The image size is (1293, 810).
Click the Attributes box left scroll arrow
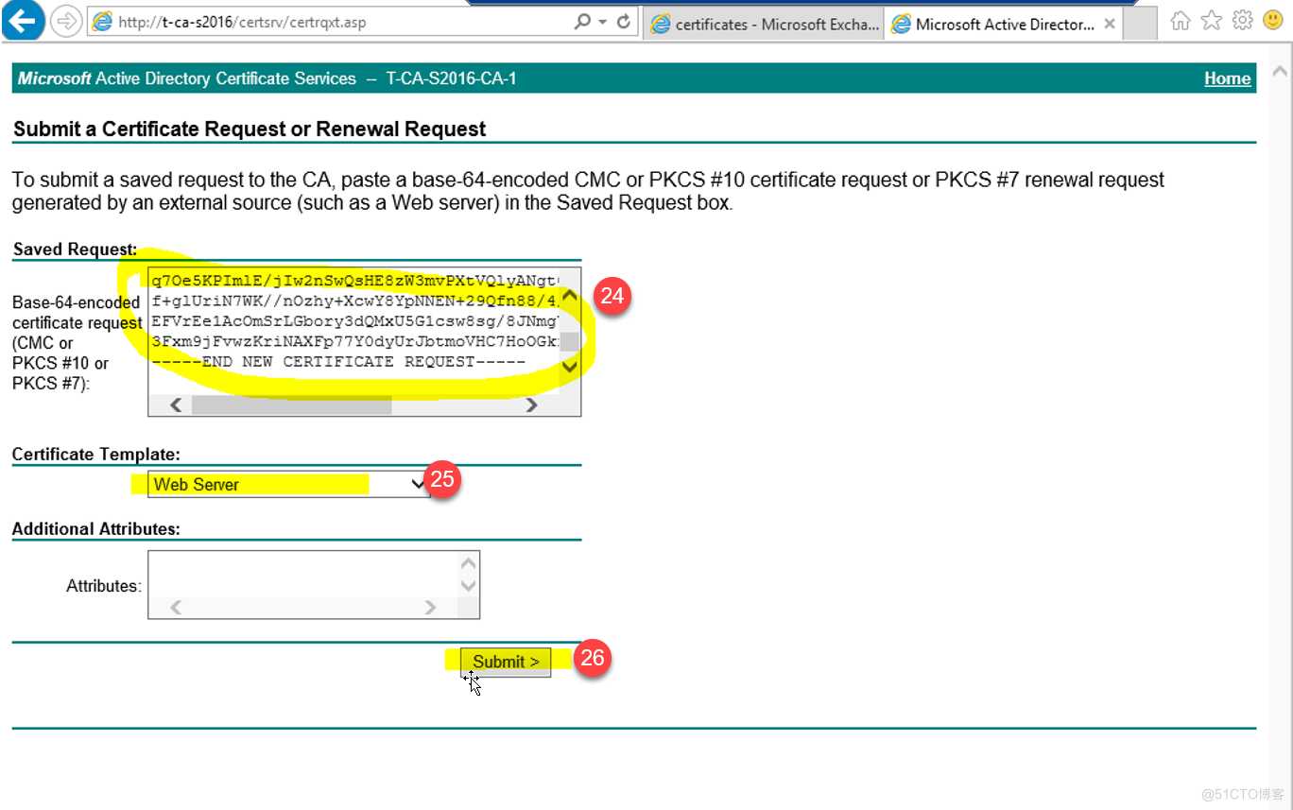(x=176, y=608)
